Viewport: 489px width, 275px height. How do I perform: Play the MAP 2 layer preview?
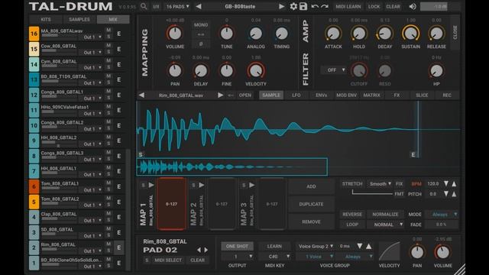pos(202,185)
